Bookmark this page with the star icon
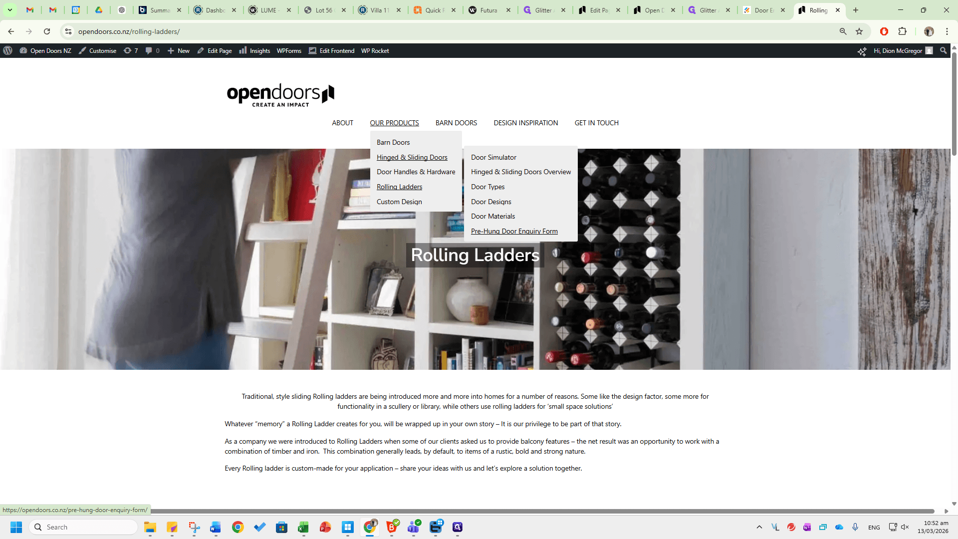This screenshot has width=958, height=539. 859,31
